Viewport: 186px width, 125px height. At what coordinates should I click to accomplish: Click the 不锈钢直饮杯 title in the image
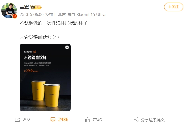pos(35,58)
